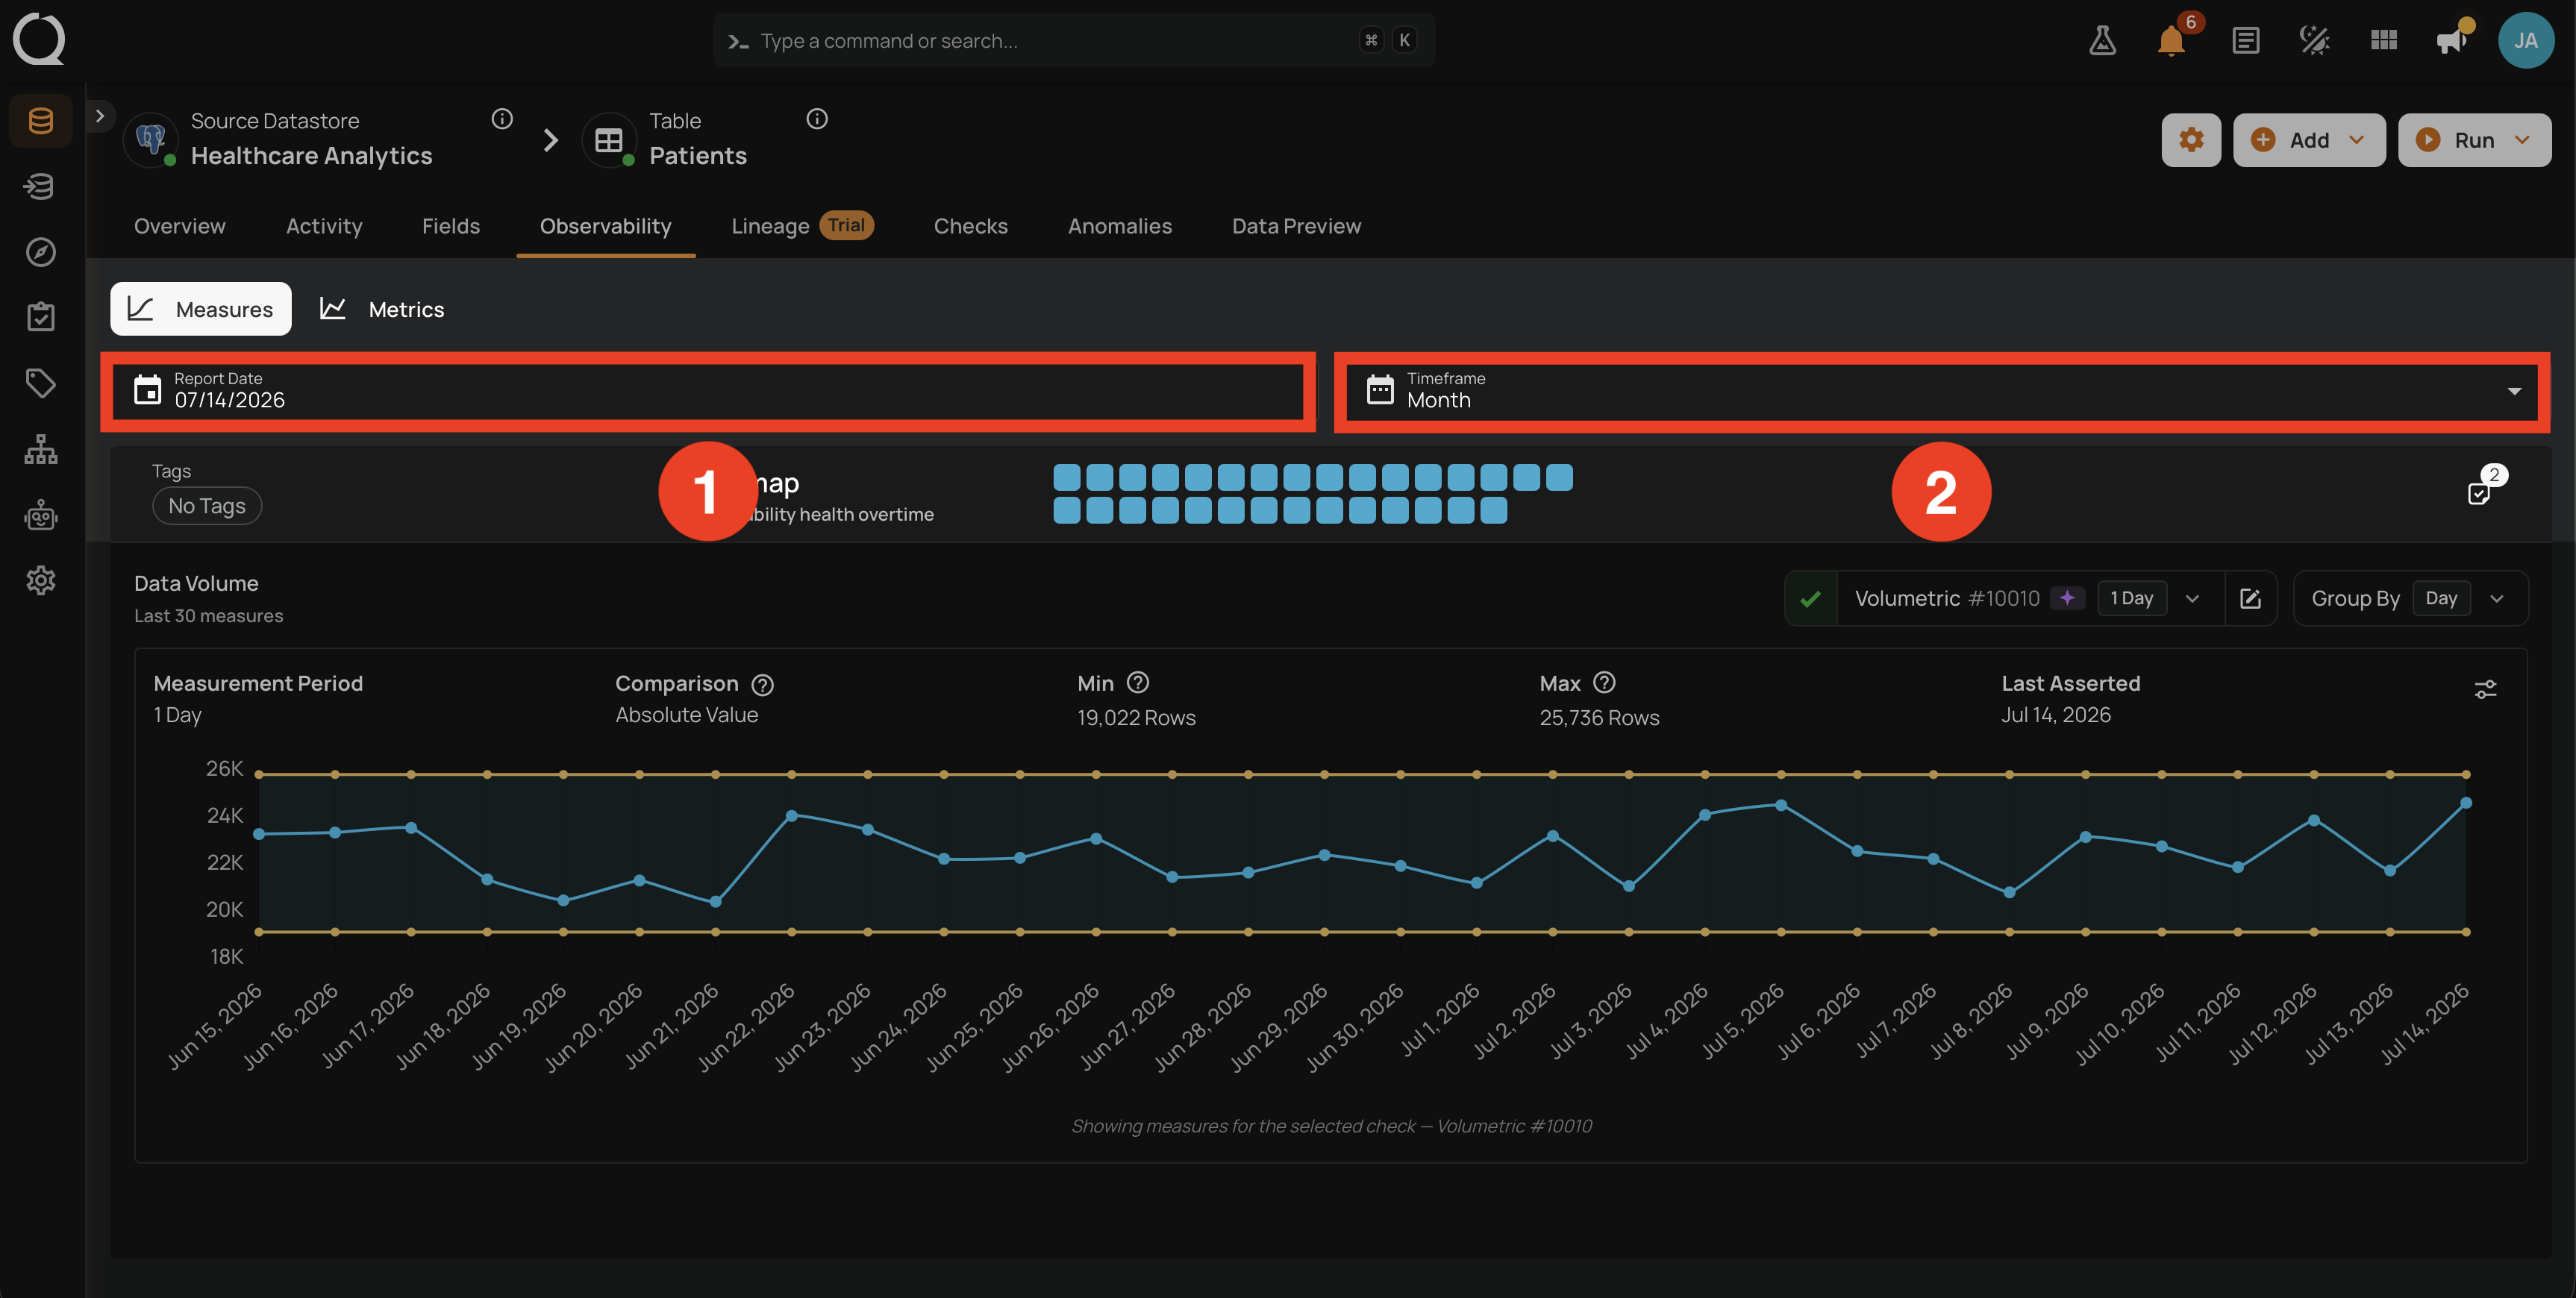Viewport: 2576px width, 1298px height.
Task: Click the 25,736 Rows max value
Action: point(1599,718)
